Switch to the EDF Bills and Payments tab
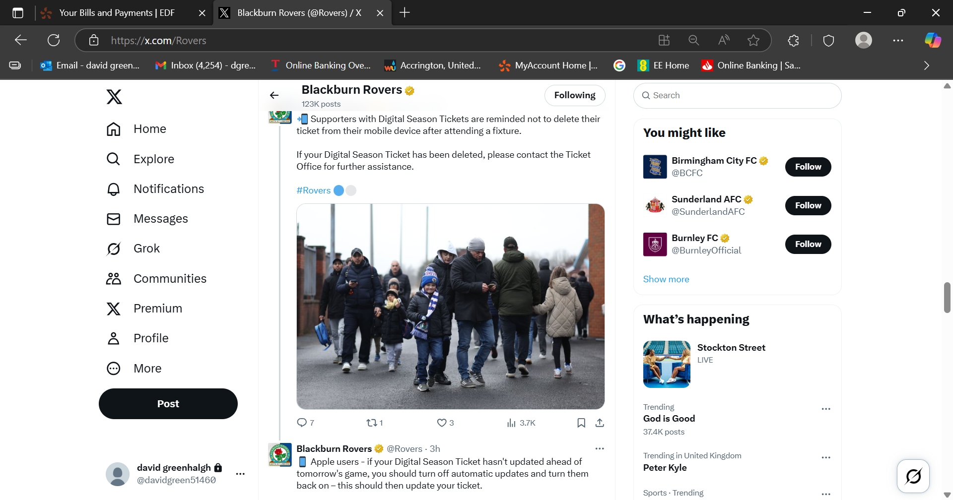This screenshot has height=500, width=953. click(x=117, y=13)
